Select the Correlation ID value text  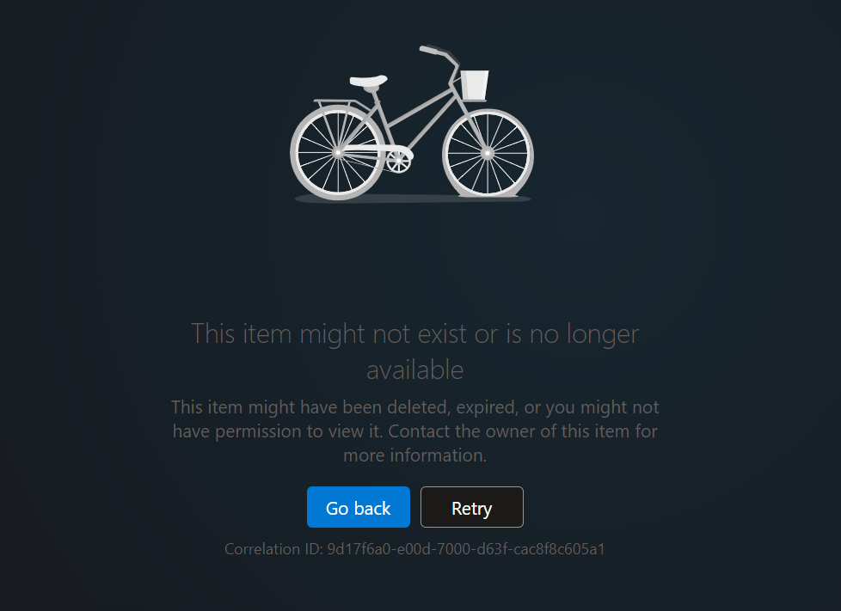click(x=466, y=549)
